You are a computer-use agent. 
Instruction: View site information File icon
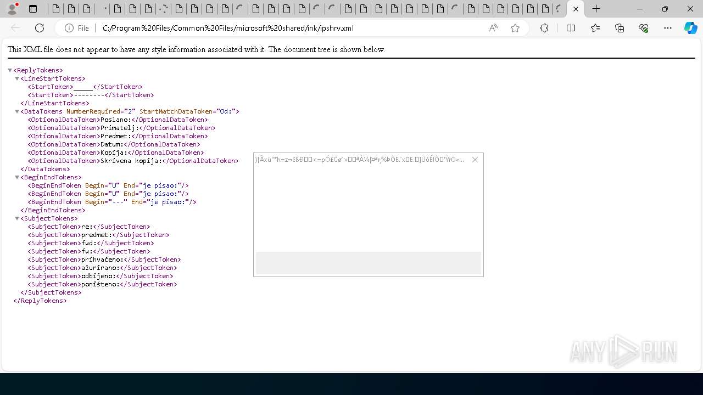point(77,28)
